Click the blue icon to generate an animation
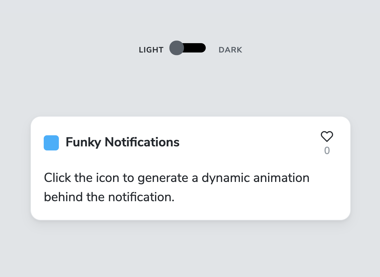Viewport: 380px width, 277px height. pyautogui.click(x=51, y=143)
